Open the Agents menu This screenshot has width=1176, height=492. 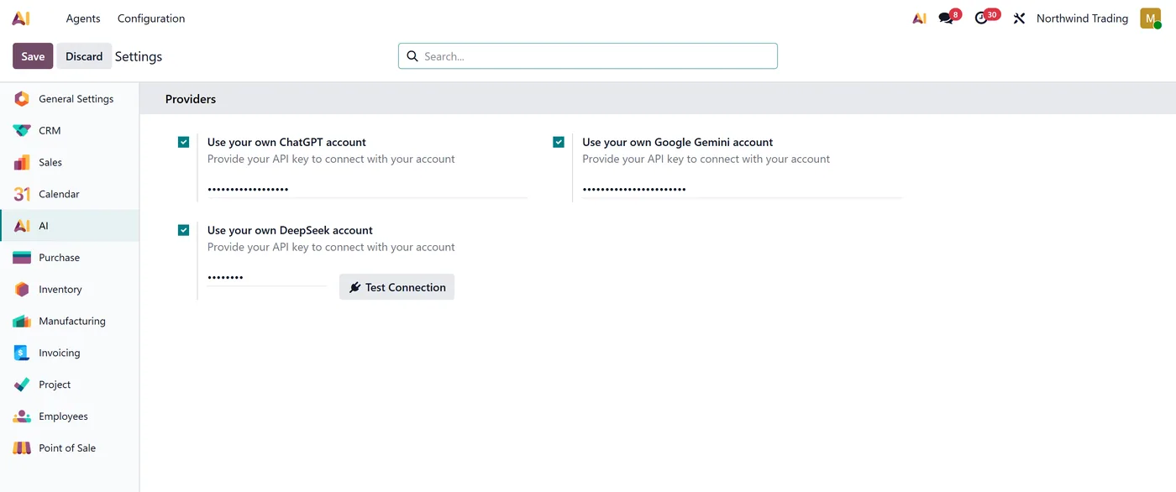(x=83, y=18)
